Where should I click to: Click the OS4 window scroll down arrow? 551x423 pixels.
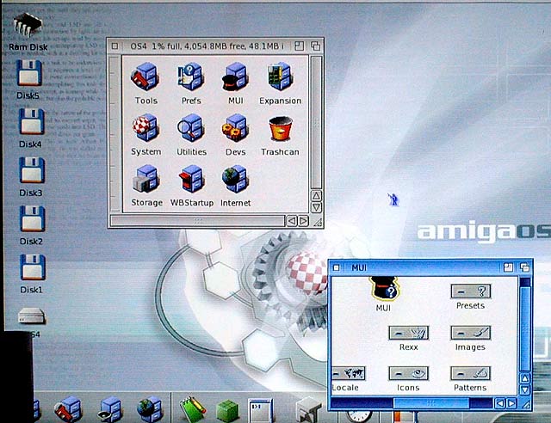[316, 207]
